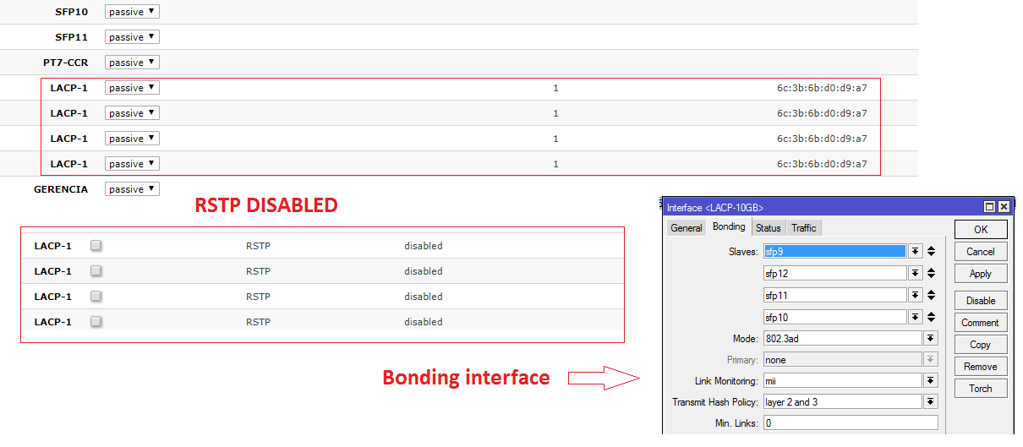Open the GERENCIA passive dropdown
The image size is (1023, 447).
pyautogui.click(x=132, y=189)
